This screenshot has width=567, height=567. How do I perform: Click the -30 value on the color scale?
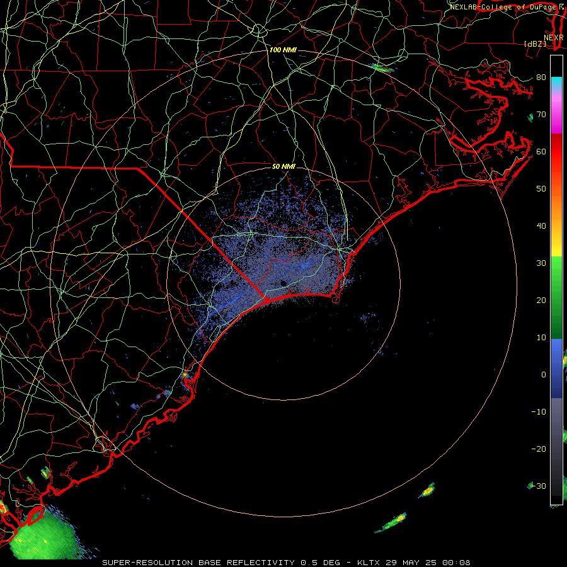coord(539,486)
